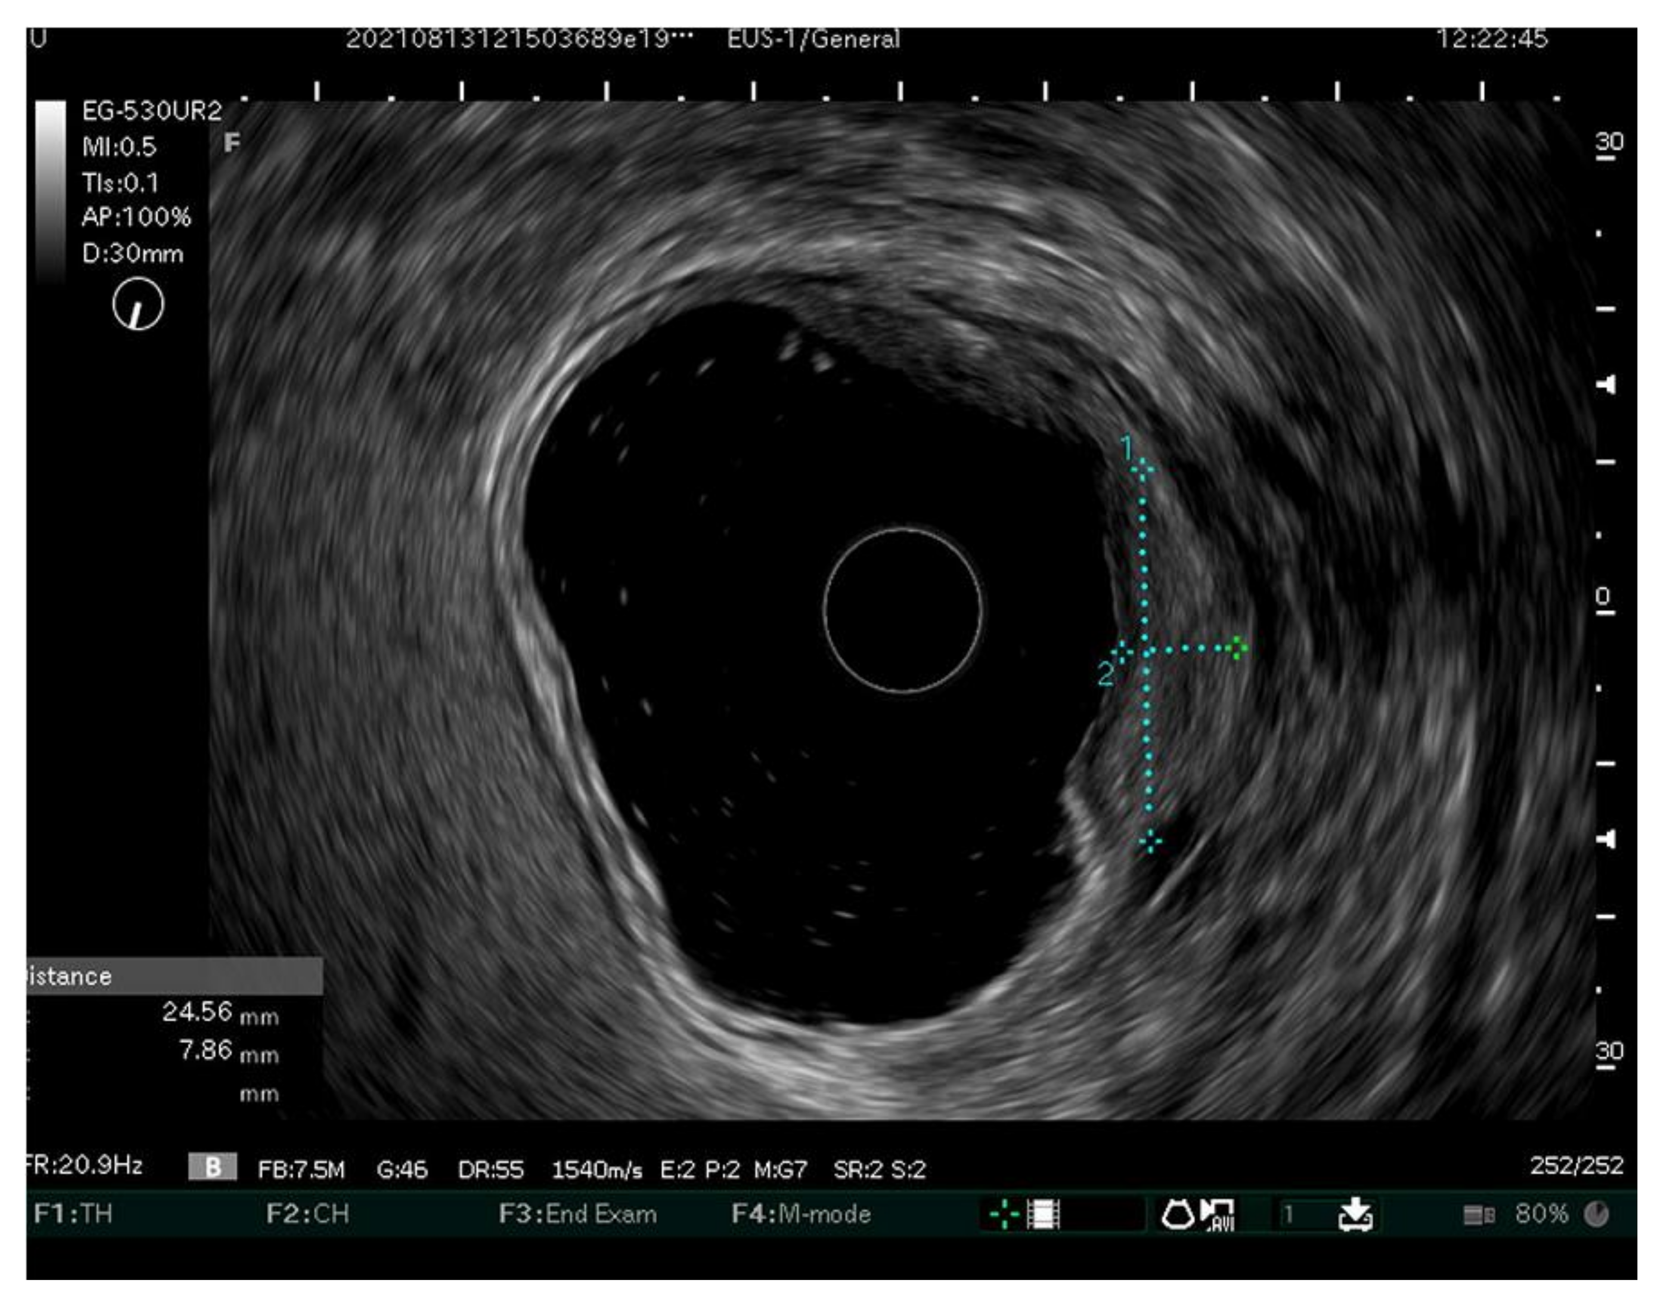Click the disk usage pie icon

(1597, 1214)
